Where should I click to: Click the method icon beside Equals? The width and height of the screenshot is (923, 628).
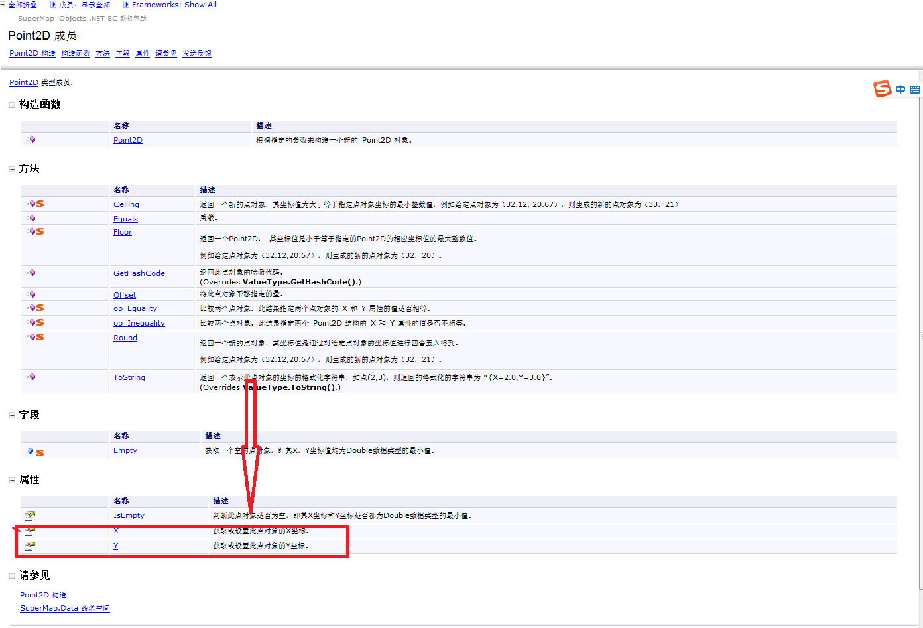coord(31,218)
